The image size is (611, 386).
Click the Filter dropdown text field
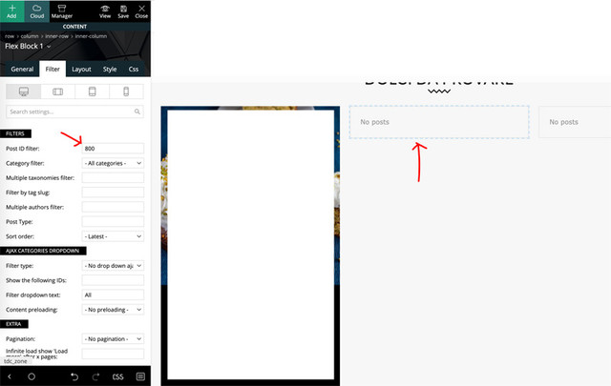point(113,295)
